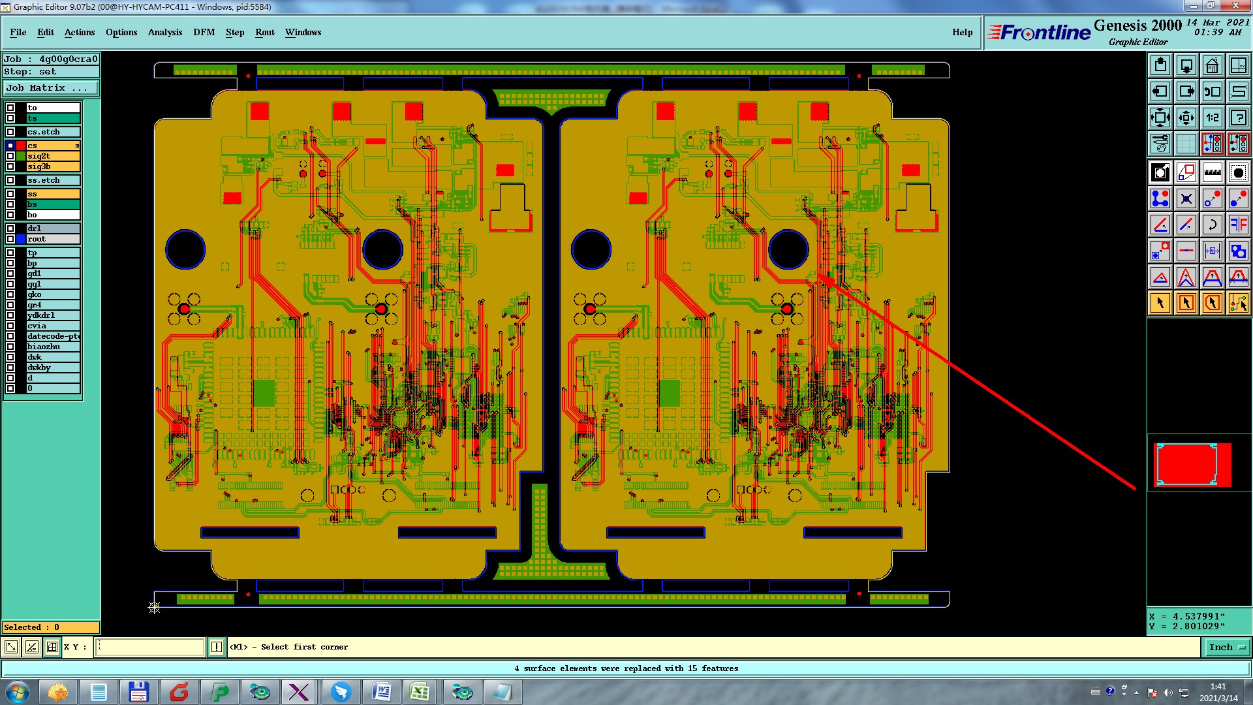
Task: Toggle checkbox for the drl layer
Action: pyautogui.click(x=10, y=228)
